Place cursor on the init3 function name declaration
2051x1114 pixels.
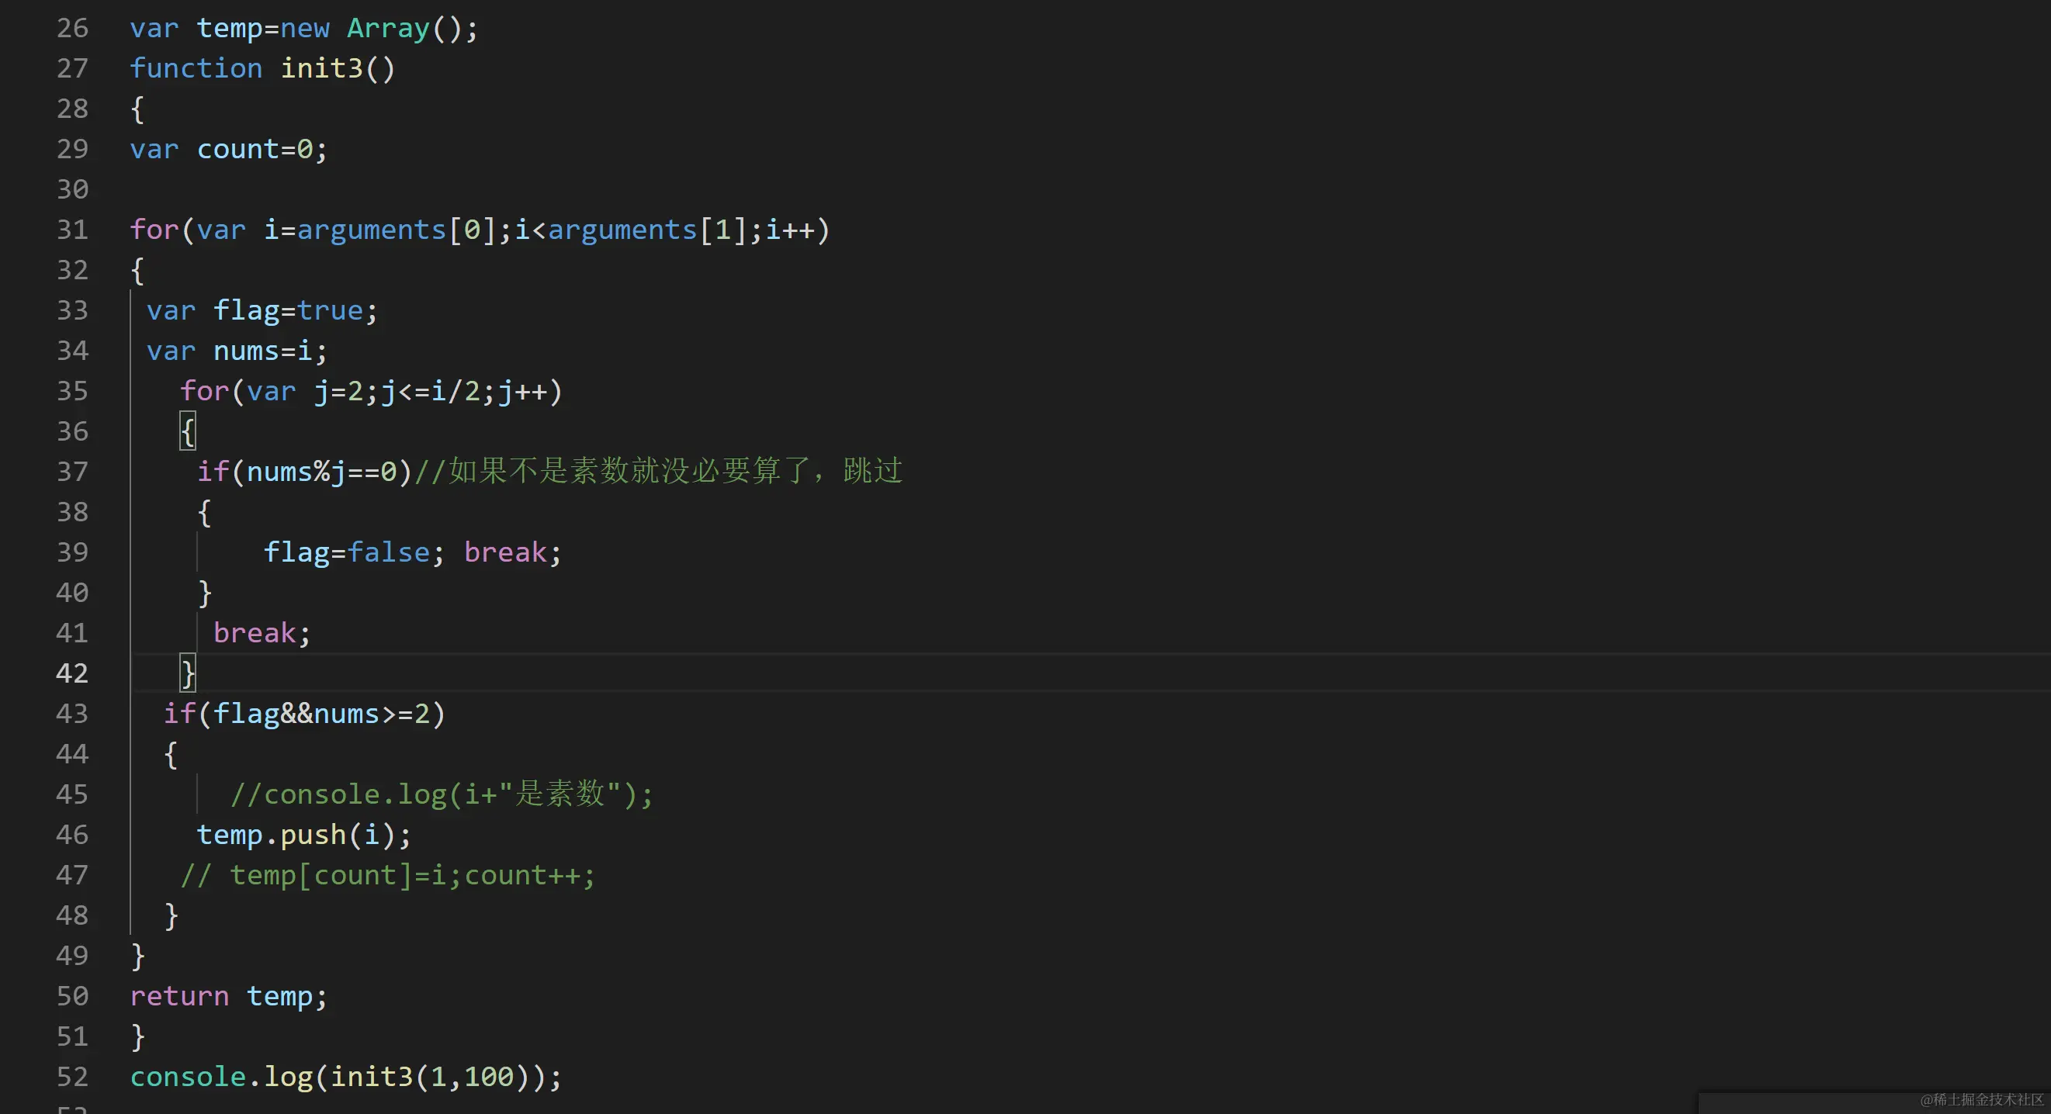click(322, 68)
